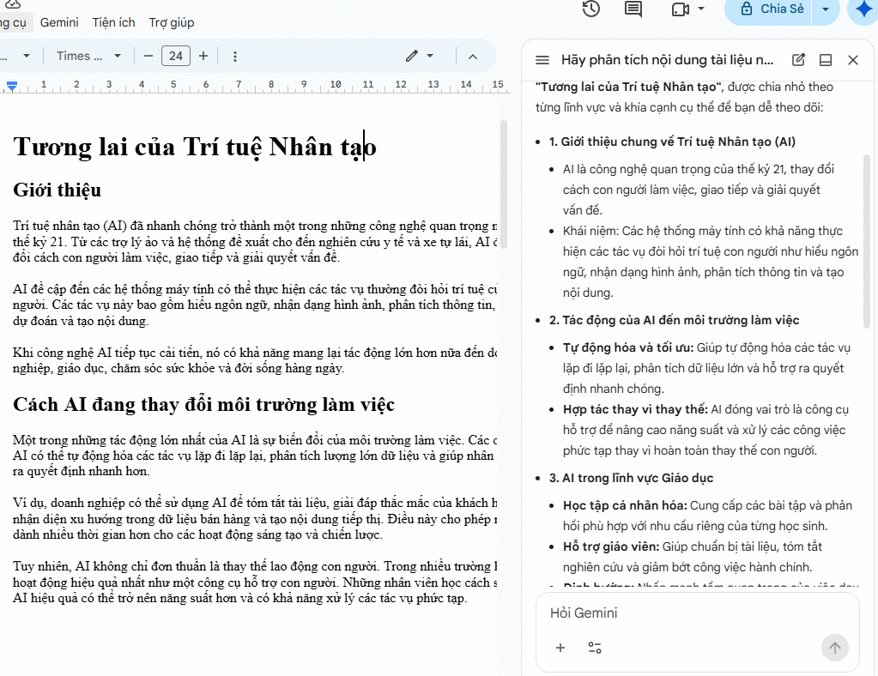Open the version history clock icon

pyautogui.click(x=591, y=9)
